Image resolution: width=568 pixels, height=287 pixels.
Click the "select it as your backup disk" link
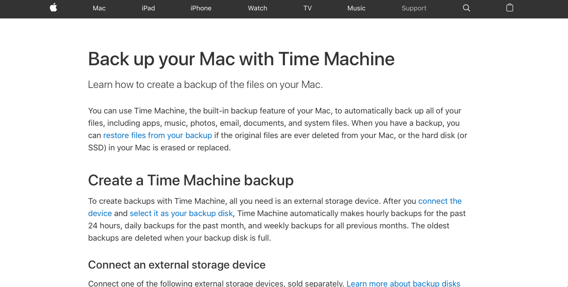pos(181,213)
